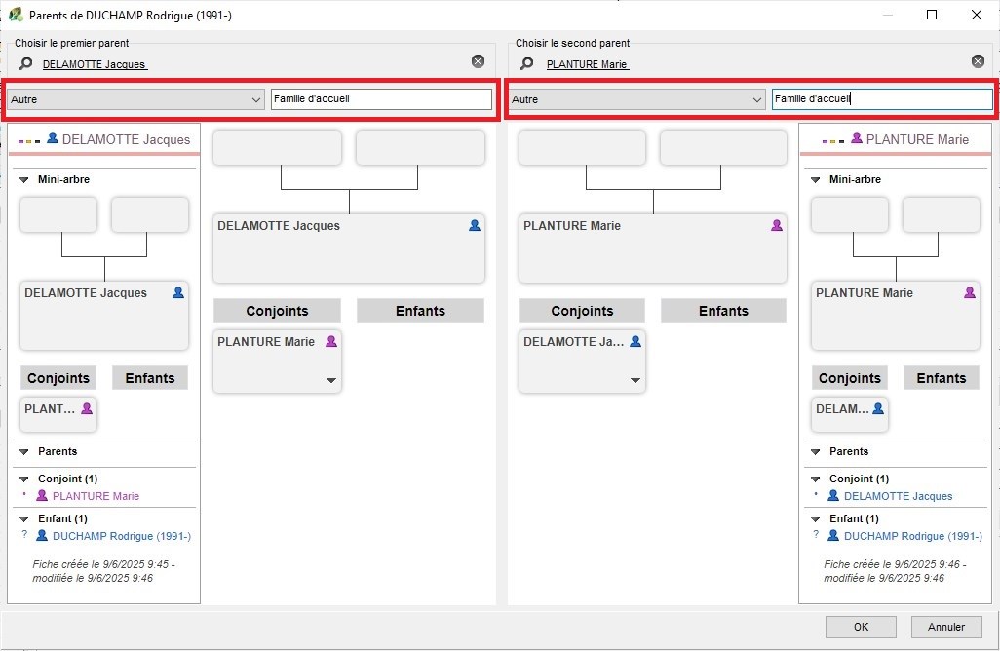The width and height of the screenshot is (1000, 651).
Task: Click Conjoints tab under large DELAMOTTE Jacques box
Action: tap(277, 311)
